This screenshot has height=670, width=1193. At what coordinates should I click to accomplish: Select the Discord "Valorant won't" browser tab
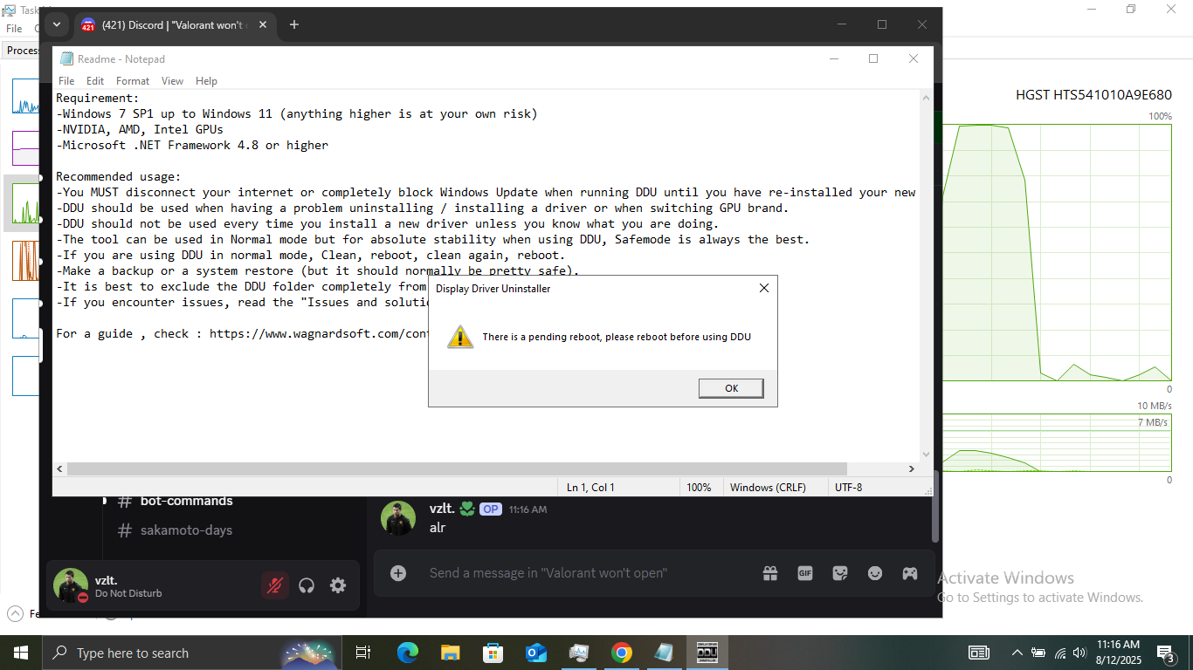175,24
